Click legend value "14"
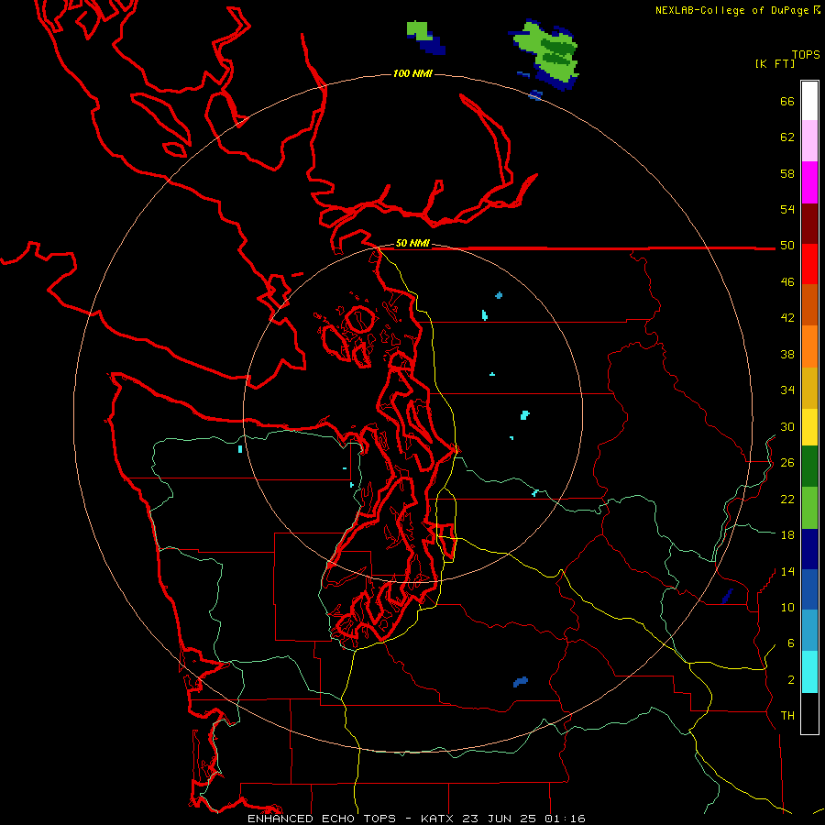Image resolution: width=825 pixels, height=825 pixels. click(787, 571)
